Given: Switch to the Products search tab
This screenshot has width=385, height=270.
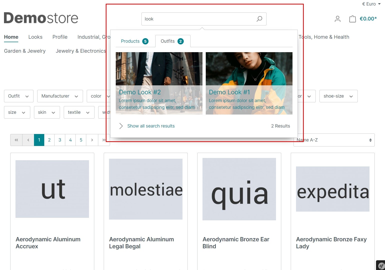Looking at the screenshot, I should pos(134,41).
